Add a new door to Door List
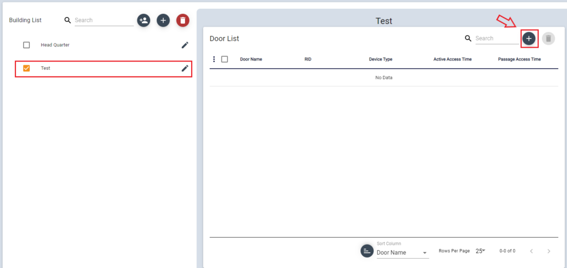 (529, 38)
